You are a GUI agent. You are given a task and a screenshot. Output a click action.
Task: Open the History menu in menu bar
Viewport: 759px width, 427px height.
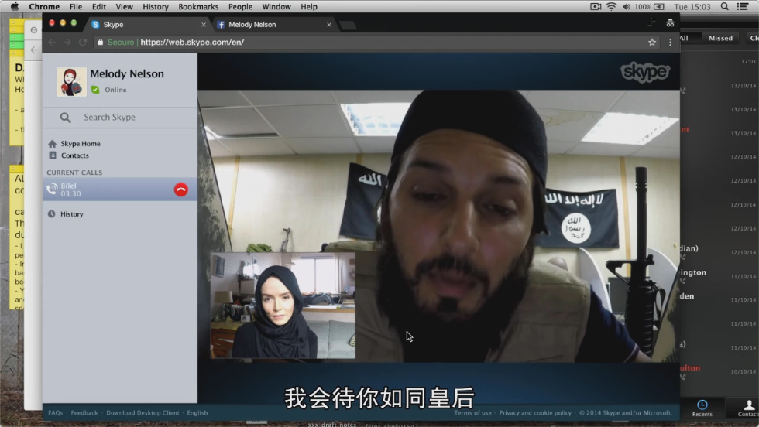coord(156,7)
